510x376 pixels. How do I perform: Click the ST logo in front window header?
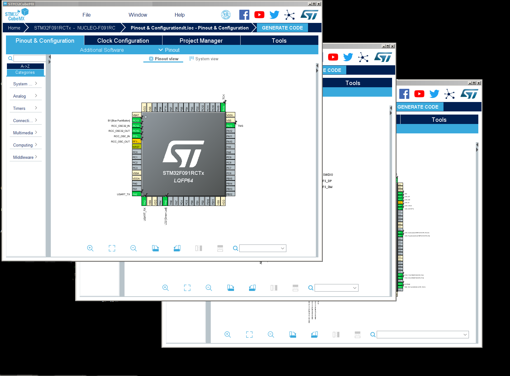[x=309, y=15]
